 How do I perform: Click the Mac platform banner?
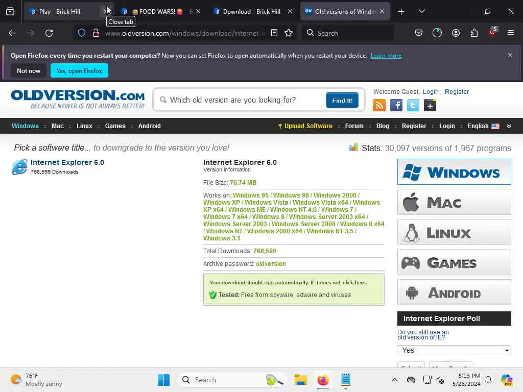point(454,202)
